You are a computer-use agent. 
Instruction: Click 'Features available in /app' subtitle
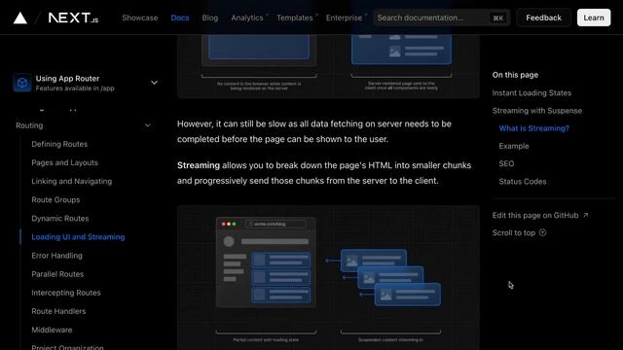coord(75,88)
